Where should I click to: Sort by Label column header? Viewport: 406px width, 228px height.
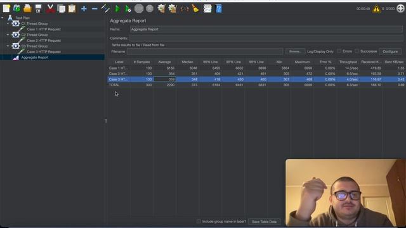[119, 62]
